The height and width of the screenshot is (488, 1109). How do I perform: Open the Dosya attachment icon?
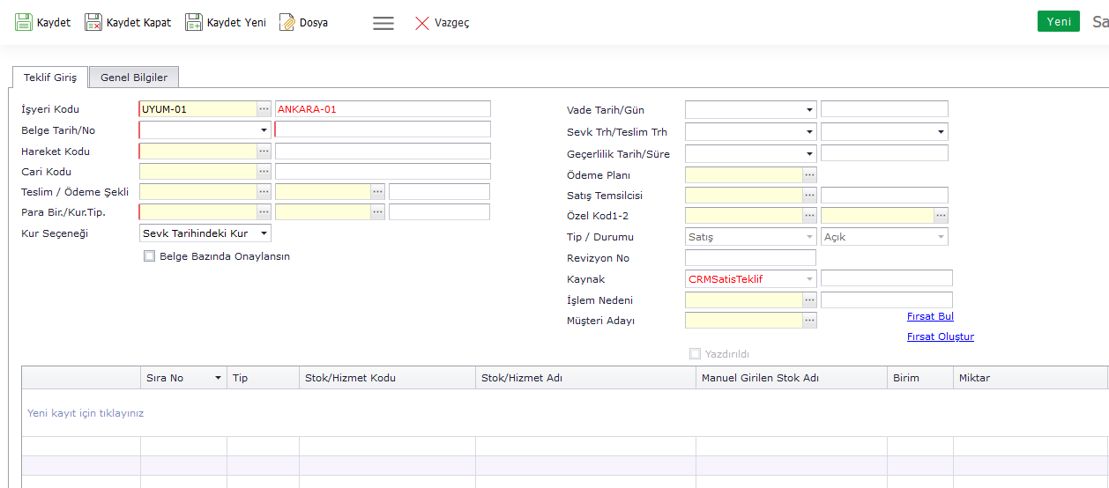pyautogui.click(x=287, y=23)
